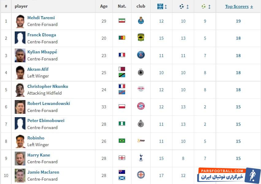
Task: Open Mehdi Taremi's player profile link
Action: [x=41, y=18]
